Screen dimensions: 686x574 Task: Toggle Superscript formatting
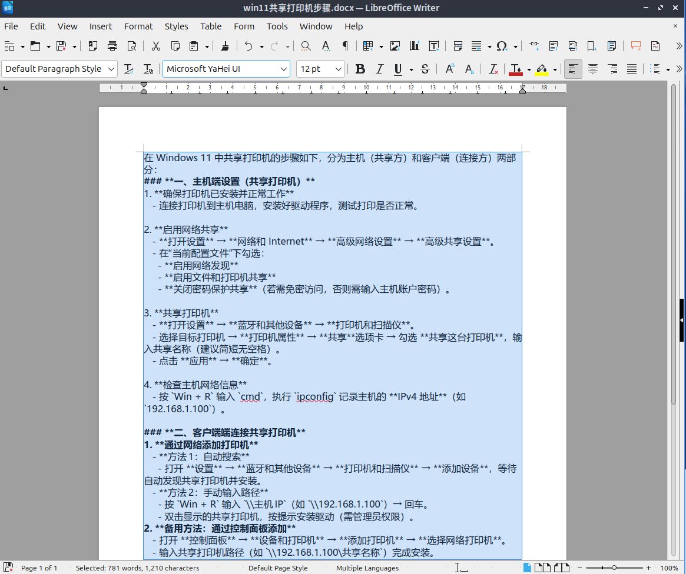pos(449,69)
